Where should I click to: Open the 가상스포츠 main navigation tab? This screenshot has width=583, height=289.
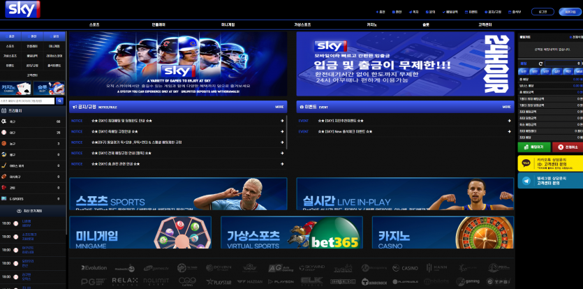(302, 25)
